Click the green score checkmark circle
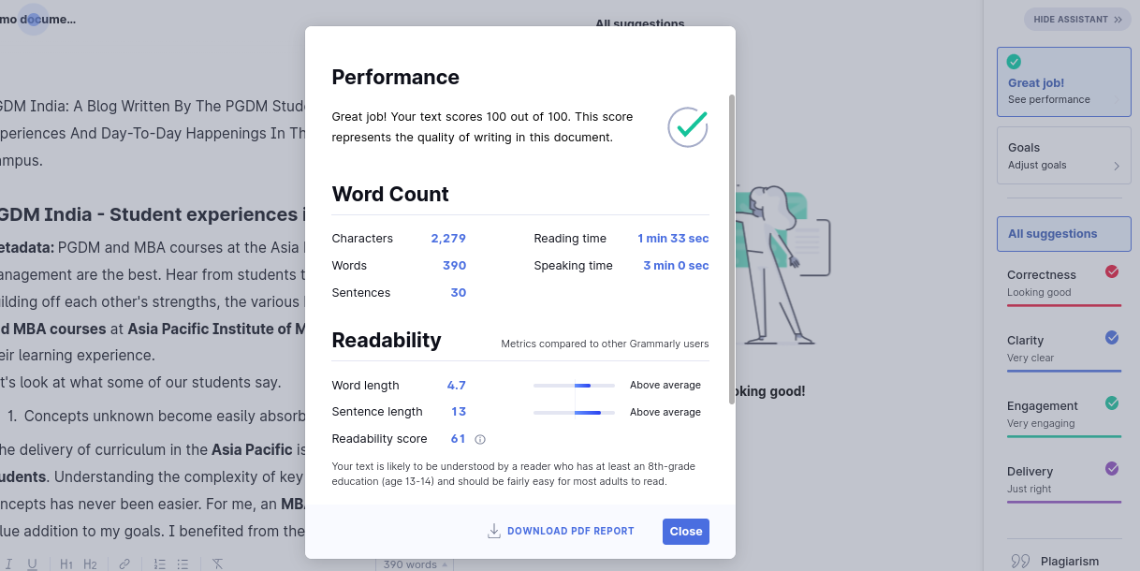 (x=688, y=126)
